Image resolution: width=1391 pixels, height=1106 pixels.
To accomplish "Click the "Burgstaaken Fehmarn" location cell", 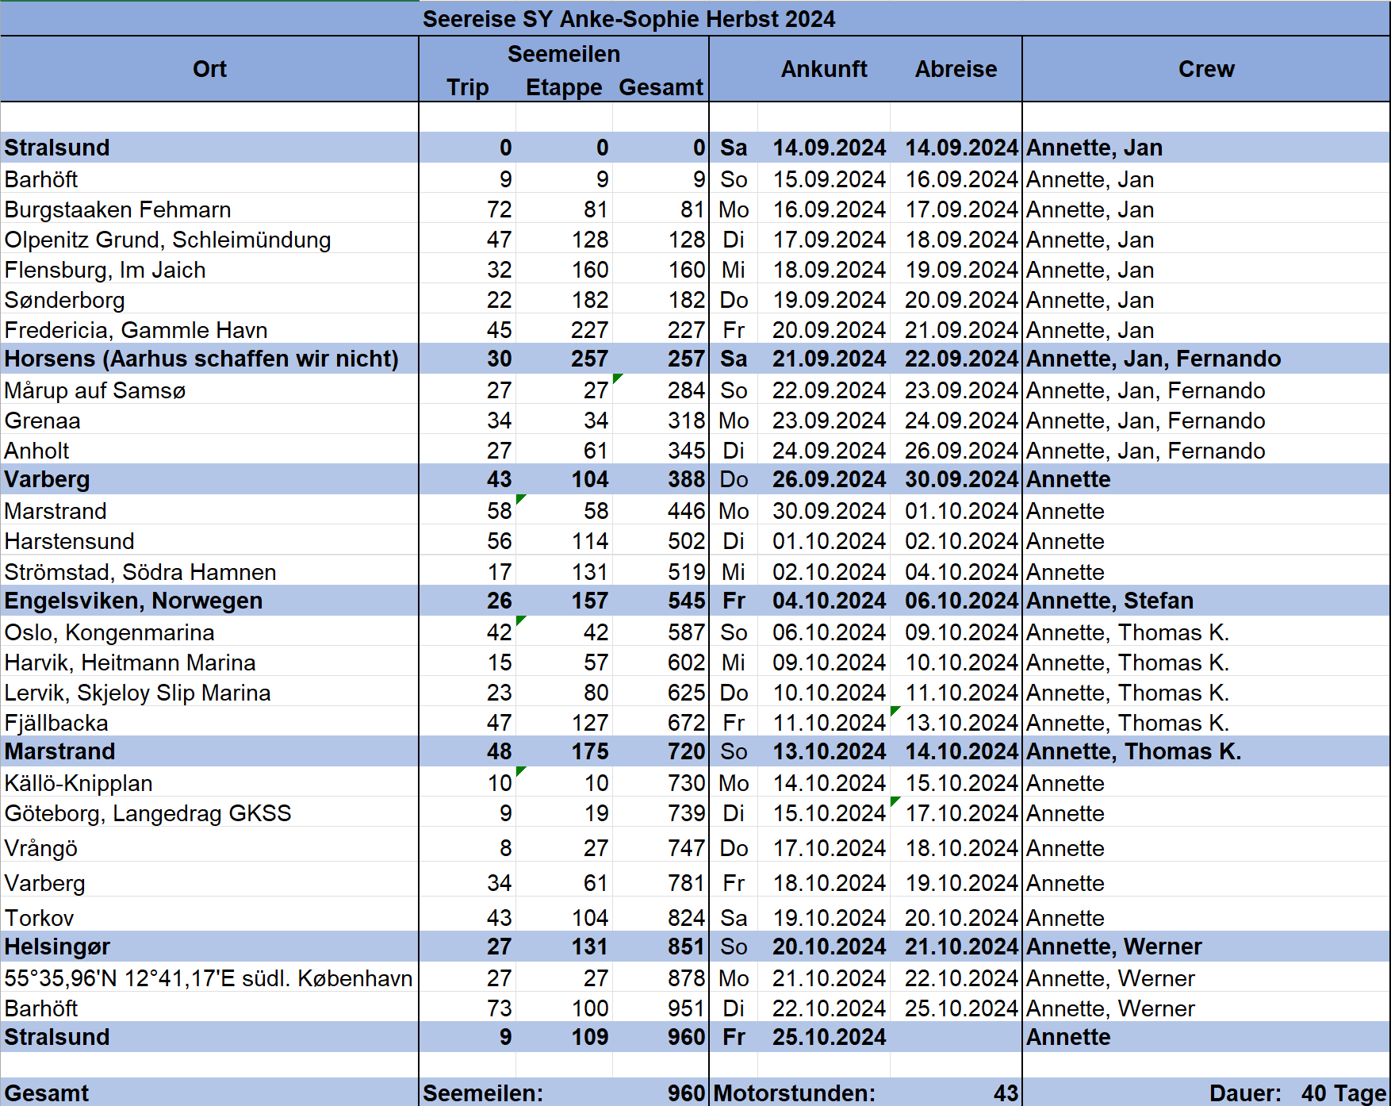I will click(x=118, y=209).
